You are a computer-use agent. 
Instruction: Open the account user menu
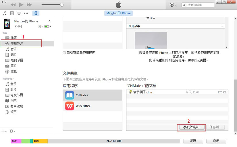[173, 5]
